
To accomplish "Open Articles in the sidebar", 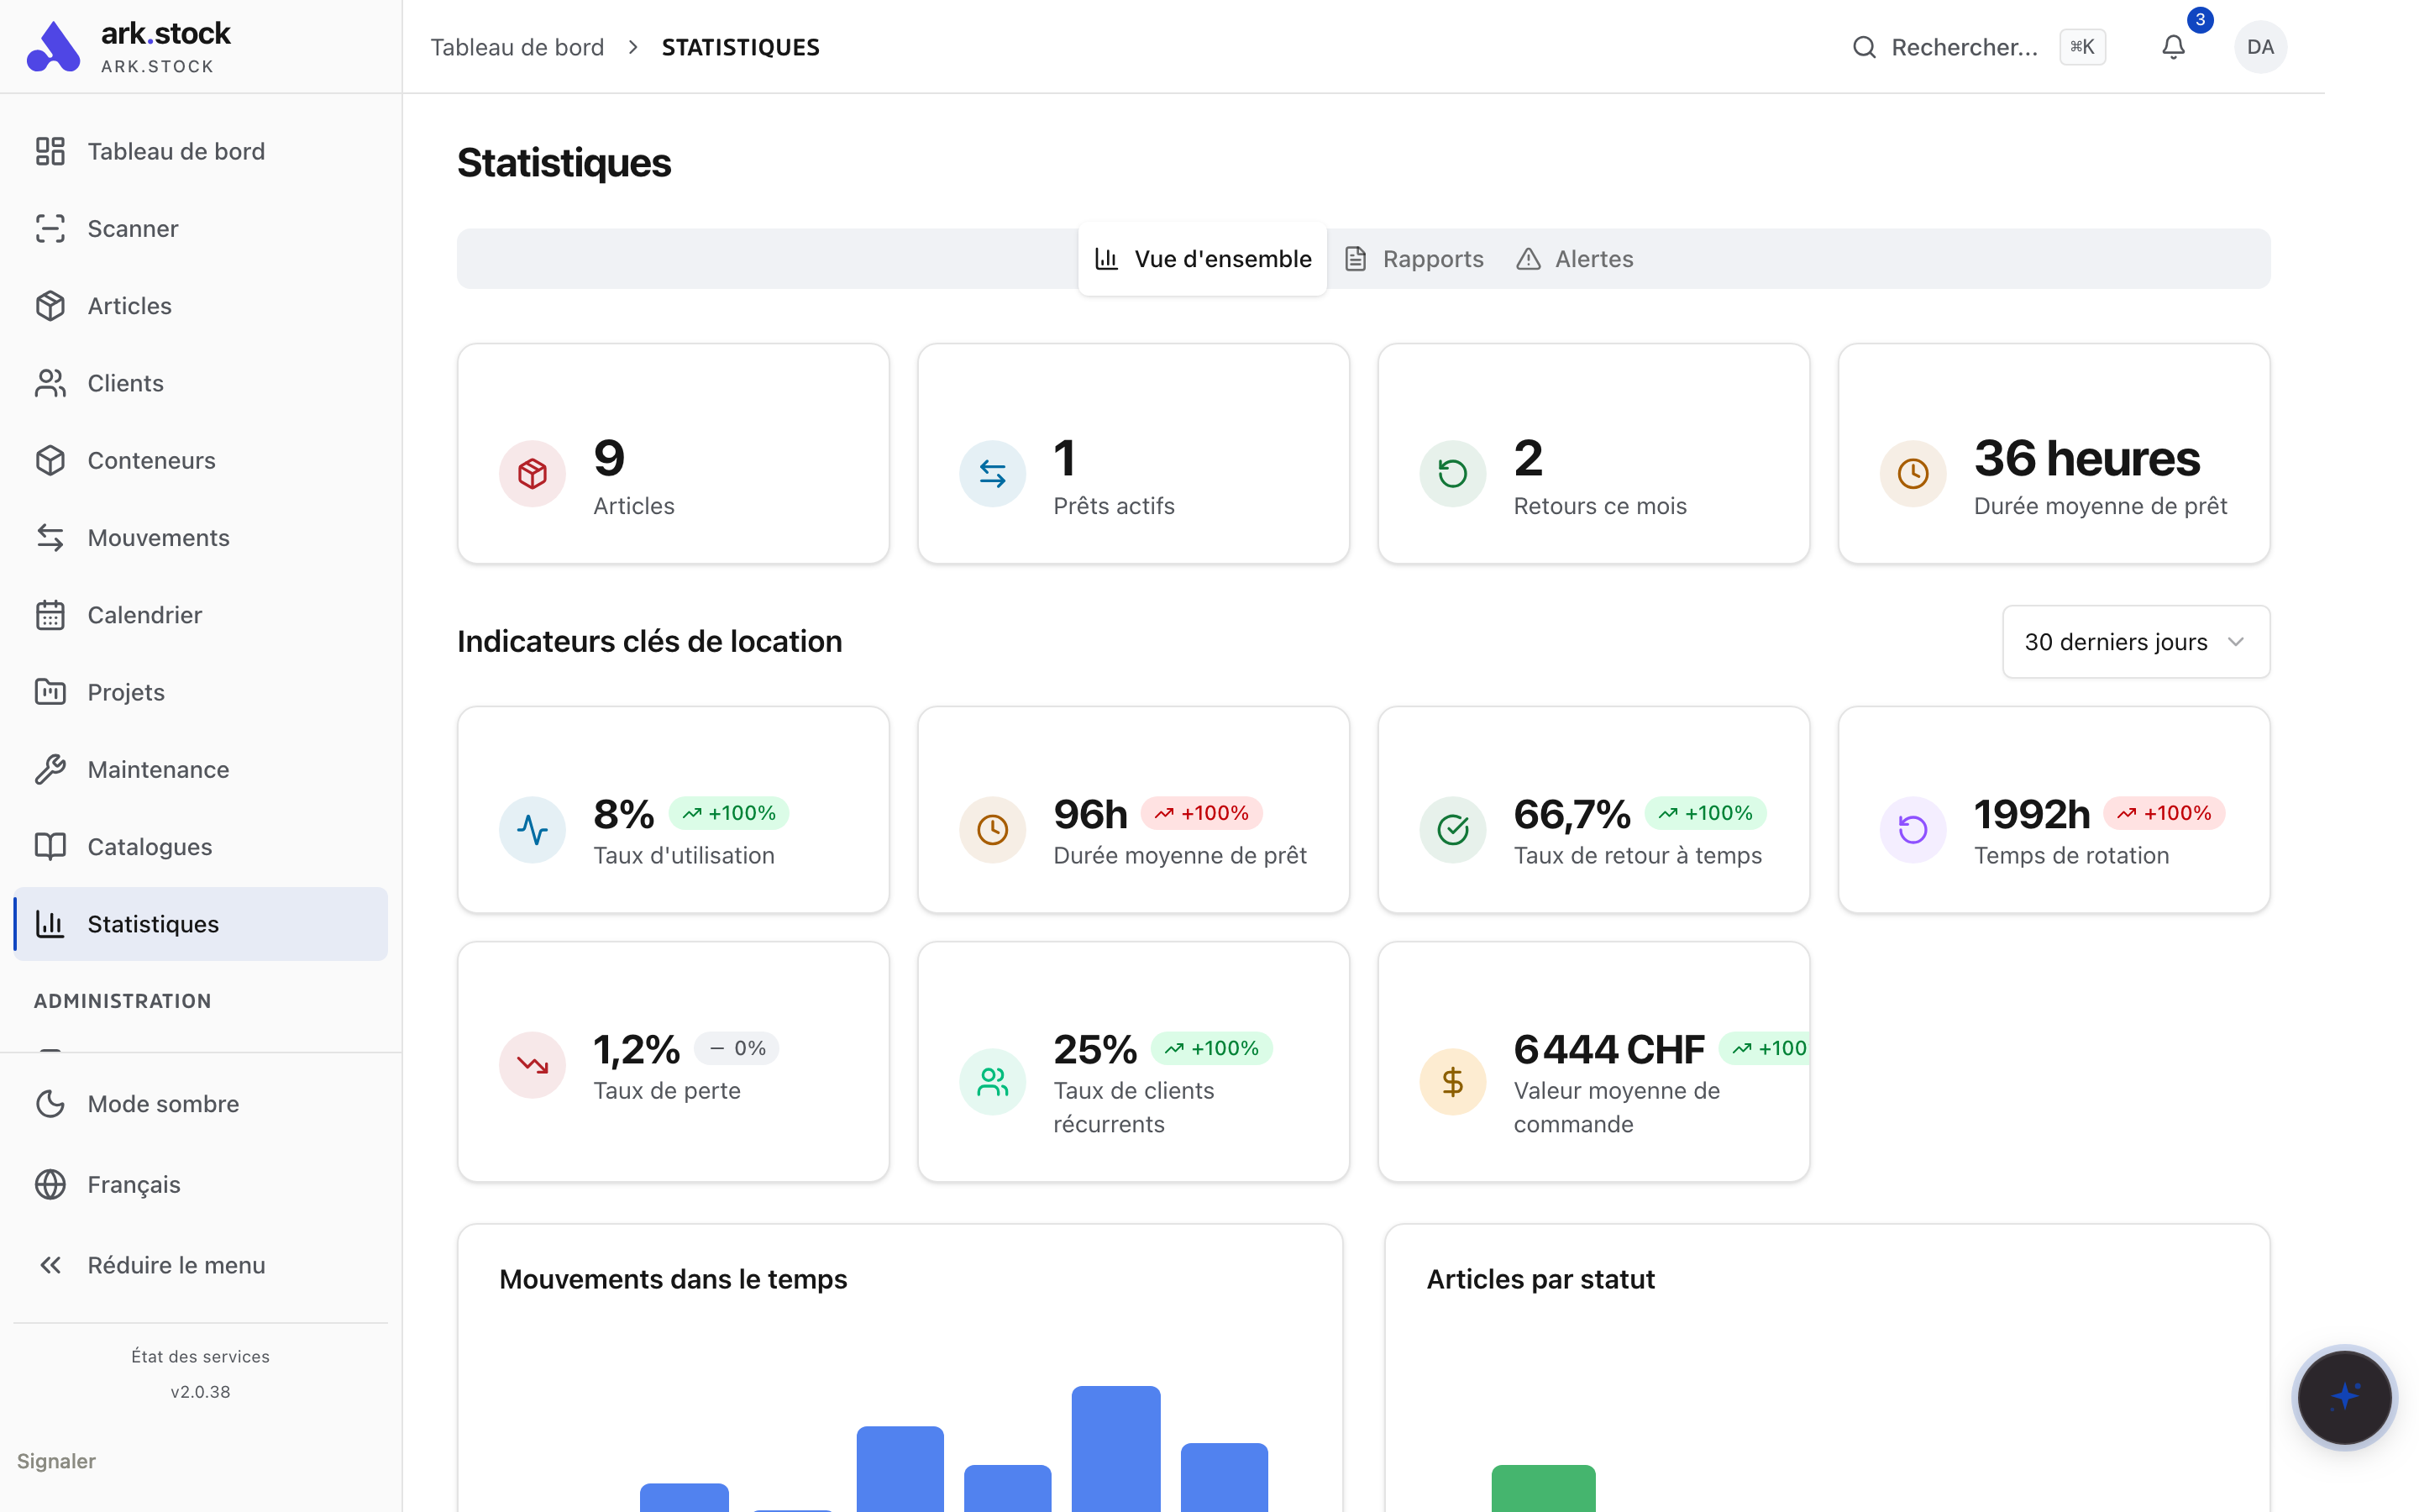I will [x=200, y=305].
